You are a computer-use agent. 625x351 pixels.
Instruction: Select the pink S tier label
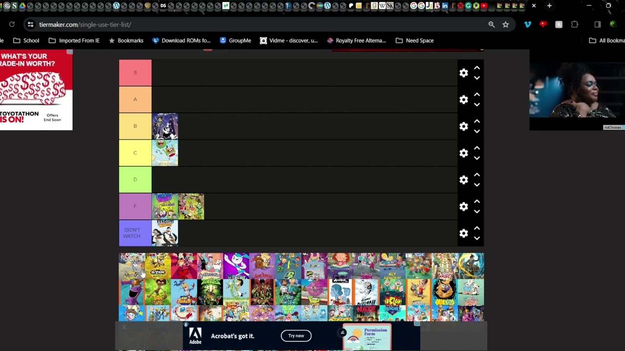135,73
